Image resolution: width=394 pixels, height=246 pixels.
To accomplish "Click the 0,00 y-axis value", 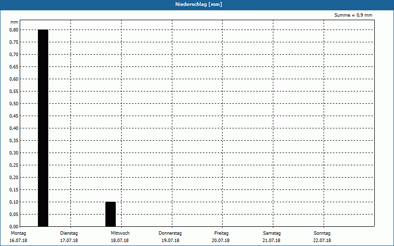I will 14,227.
